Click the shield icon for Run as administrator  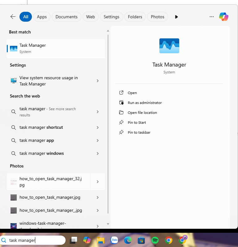tap(121, 103)
